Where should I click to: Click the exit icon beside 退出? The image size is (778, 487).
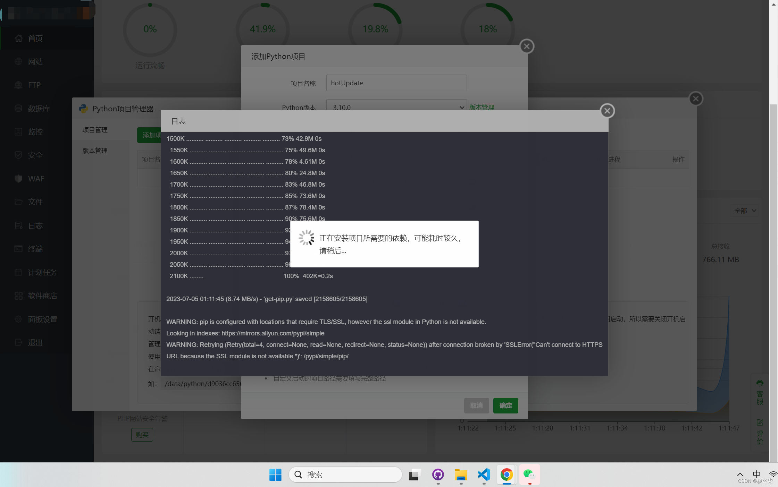(x=19, y=342)
